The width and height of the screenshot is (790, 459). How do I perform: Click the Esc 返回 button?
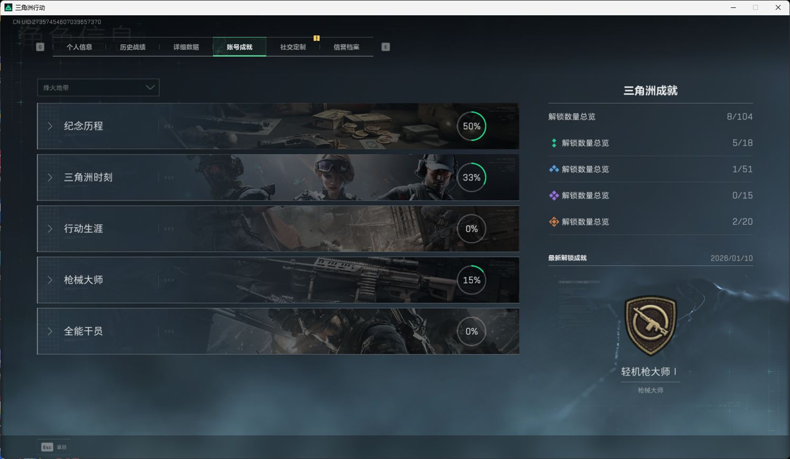pos(54,447)
